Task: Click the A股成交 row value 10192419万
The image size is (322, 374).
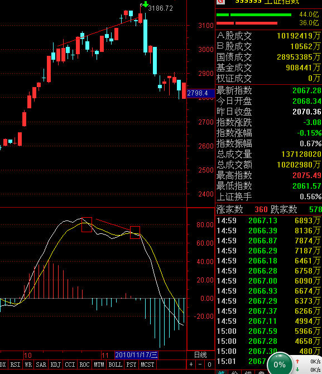Action: [x=299, y=36]
